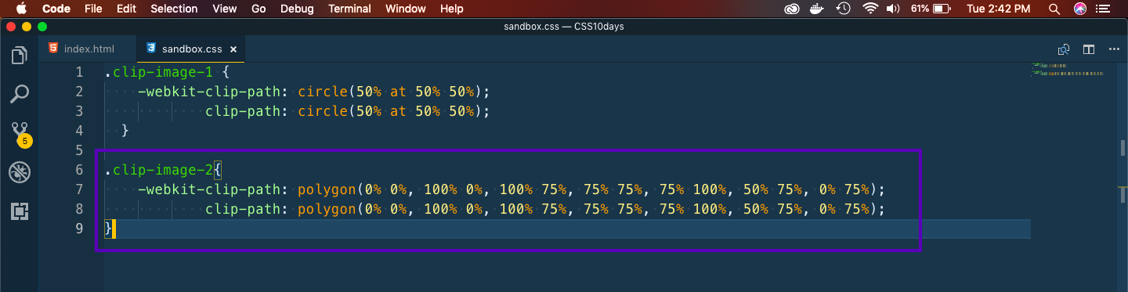Click the polygon function on line 8
This screenshot has width=1128, height=292.
click(327, 209)
